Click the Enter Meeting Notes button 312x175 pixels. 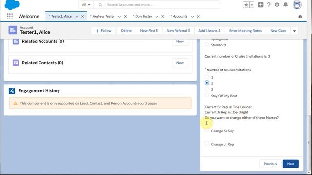[x=245, y=31]
